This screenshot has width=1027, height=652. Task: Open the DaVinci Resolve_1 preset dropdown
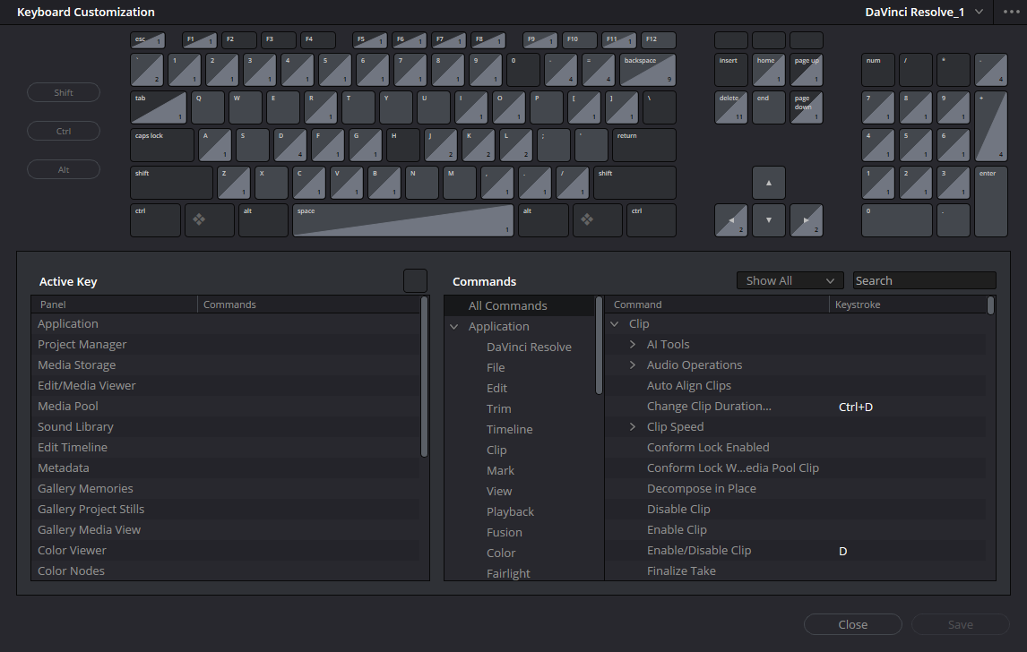pyautogui.click(x=924, y=12)
